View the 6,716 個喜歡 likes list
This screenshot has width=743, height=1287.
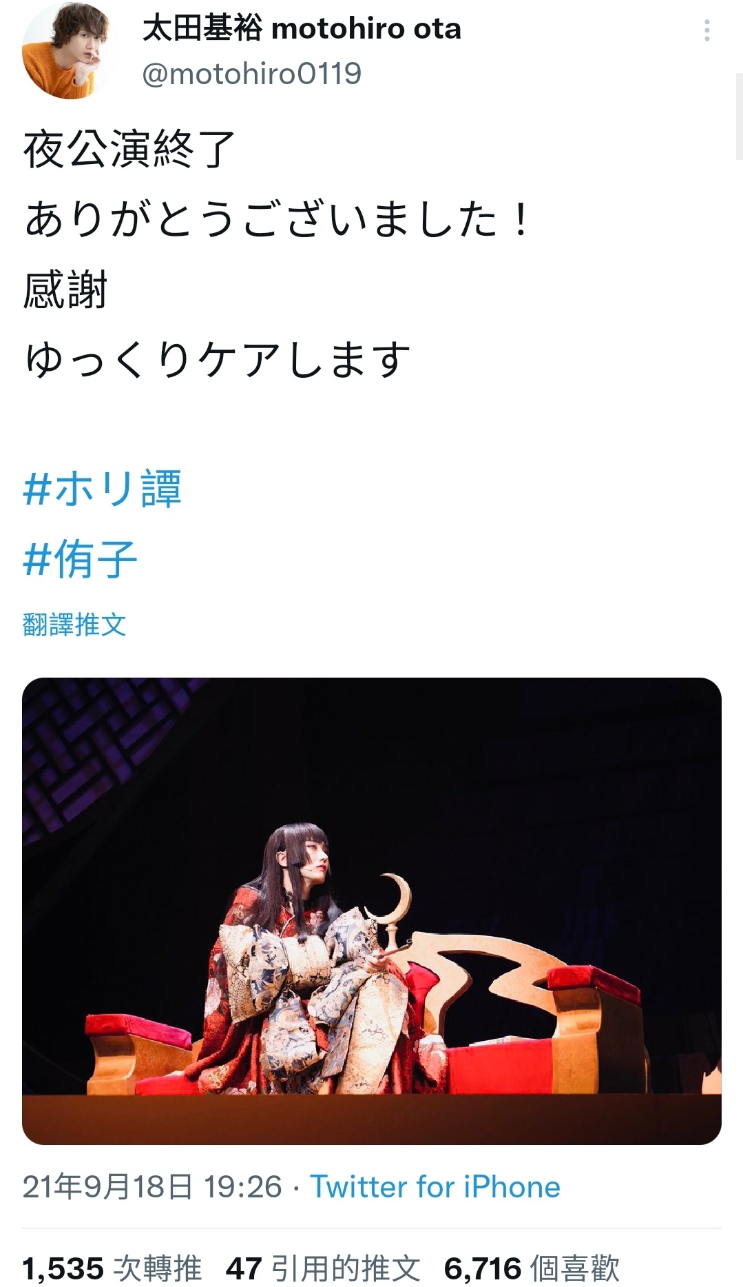pos(532,1268)
